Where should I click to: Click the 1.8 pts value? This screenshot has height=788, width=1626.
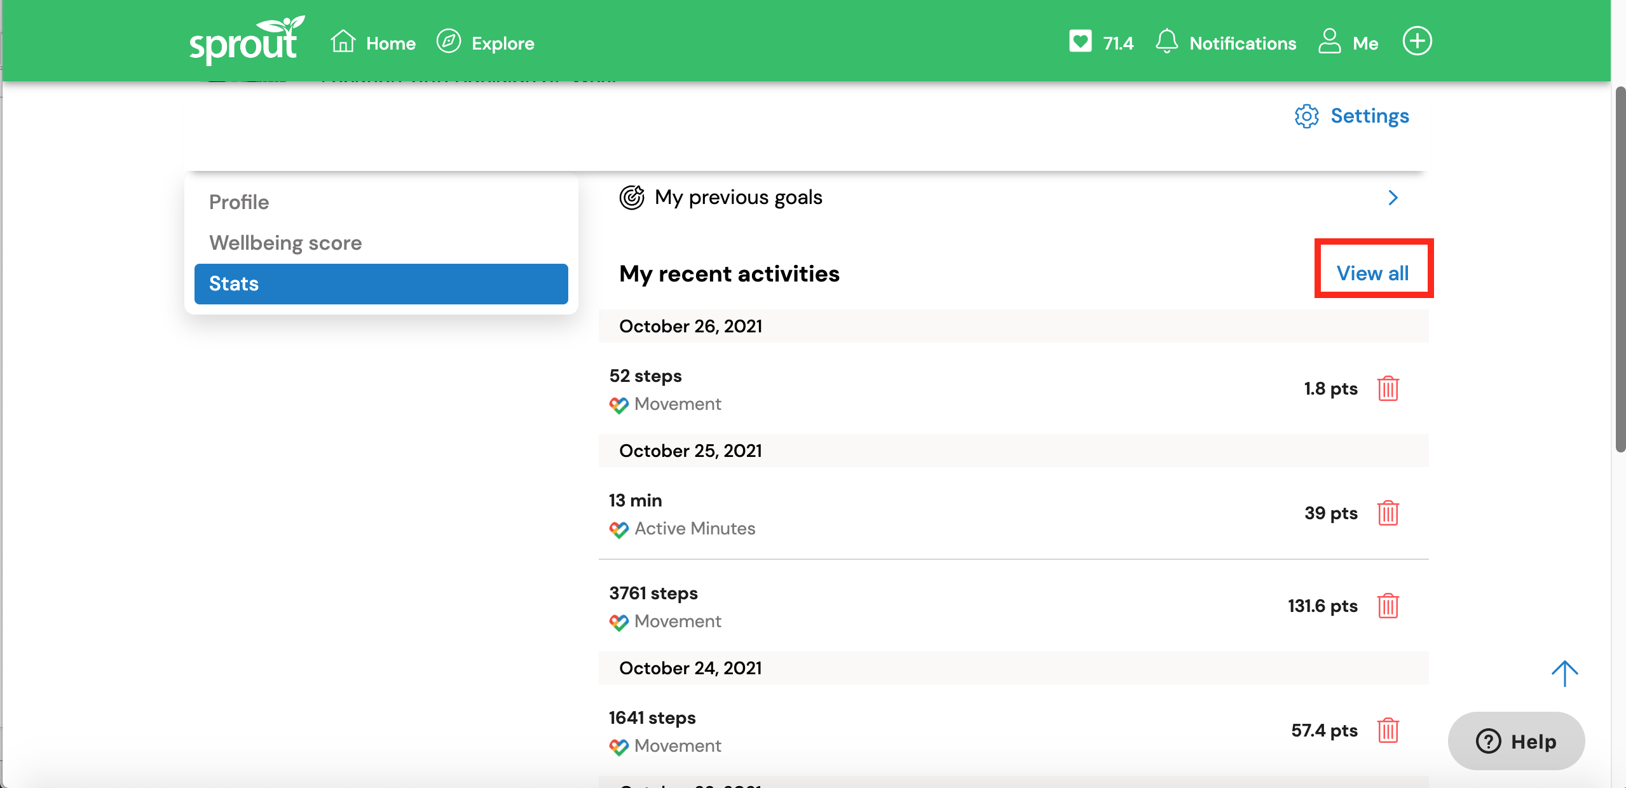pos(1330,388)
